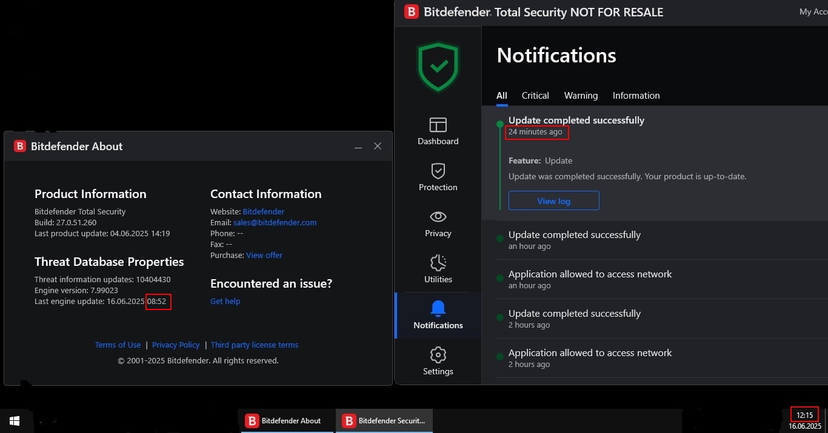Click the Last engine update 08:52 text
Viewport: 828px width, 433px height.
pyautogui.click(x=100, y=301)
